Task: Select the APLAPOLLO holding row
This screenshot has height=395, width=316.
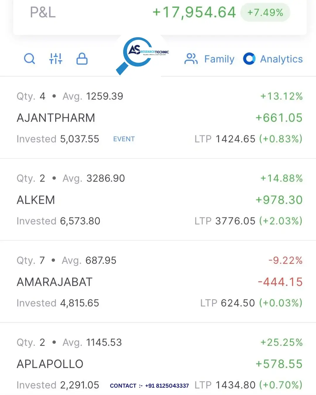Action: (158, 359)
